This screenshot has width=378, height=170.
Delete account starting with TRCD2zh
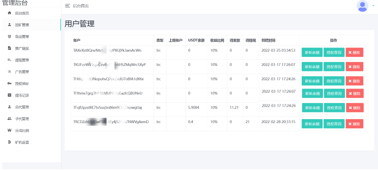click(x=355, y=124)
